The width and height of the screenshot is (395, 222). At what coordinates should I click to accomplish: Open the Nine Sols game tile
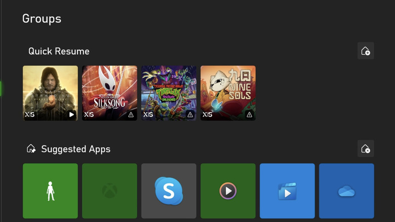pos(228,93)
